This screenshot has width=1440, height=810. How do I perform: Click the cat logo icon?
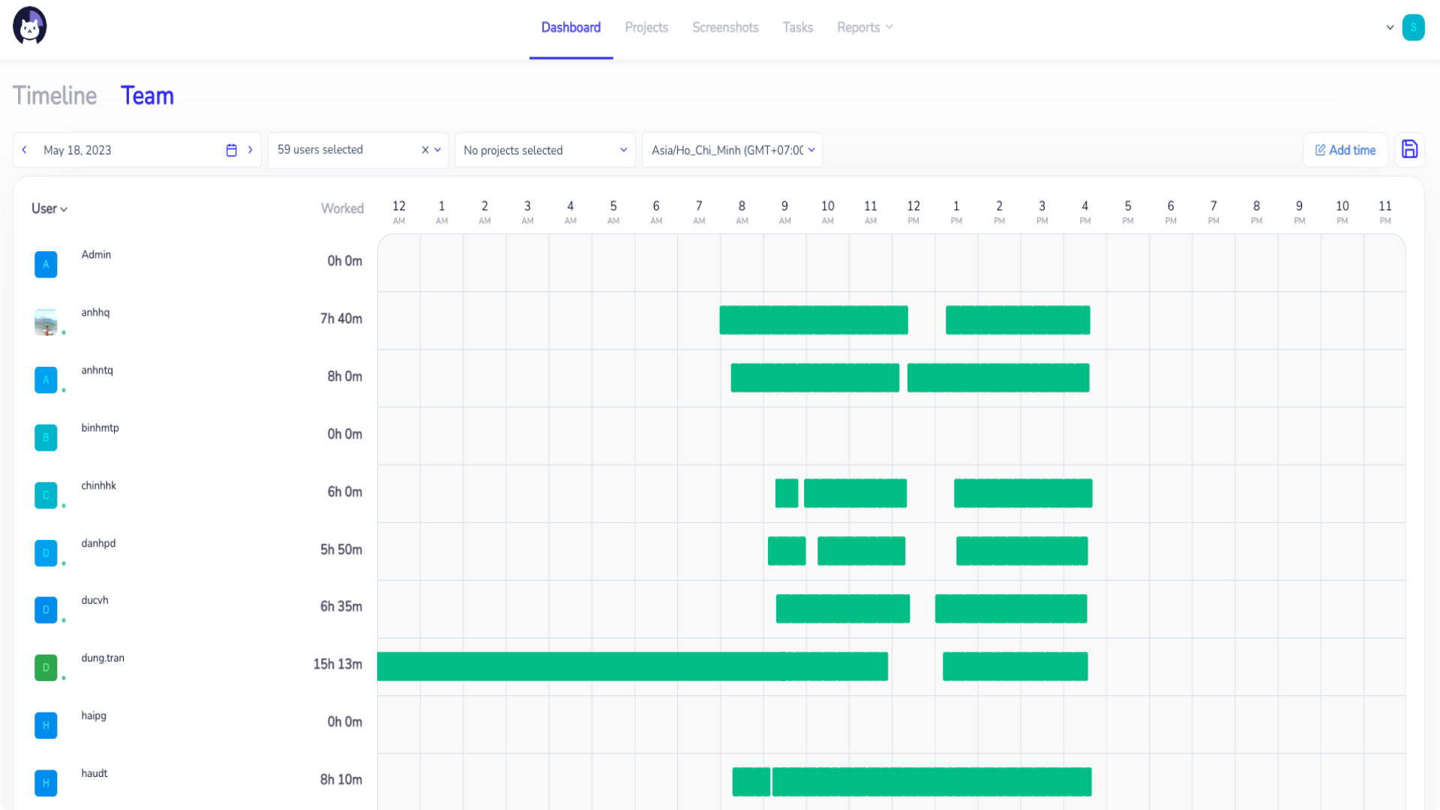[x=30, y=26]
